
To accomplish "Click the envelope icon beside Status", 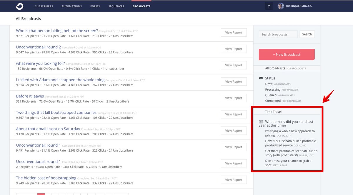I will point(261,78).
